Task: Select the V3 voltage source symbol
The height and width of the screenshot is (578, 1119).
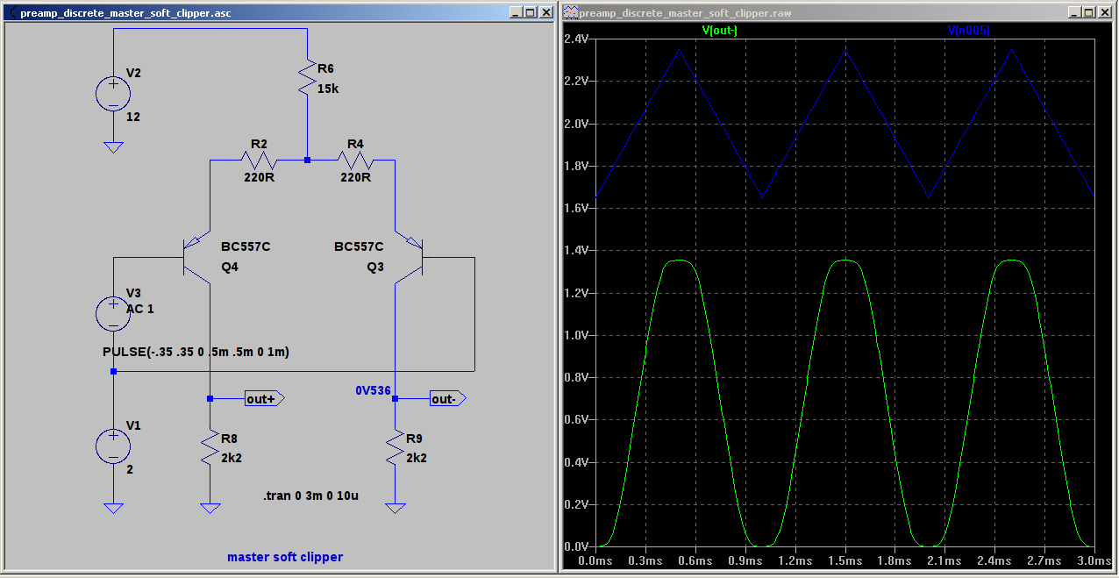Action: click(113, 314)
